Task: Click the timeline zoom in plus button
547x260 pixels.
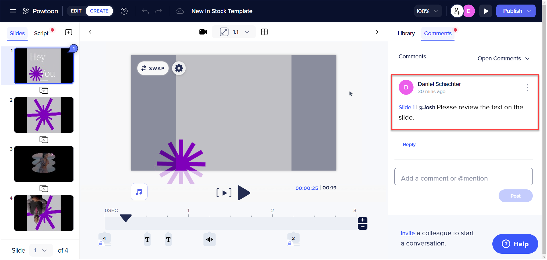Action: click(363, 220)
